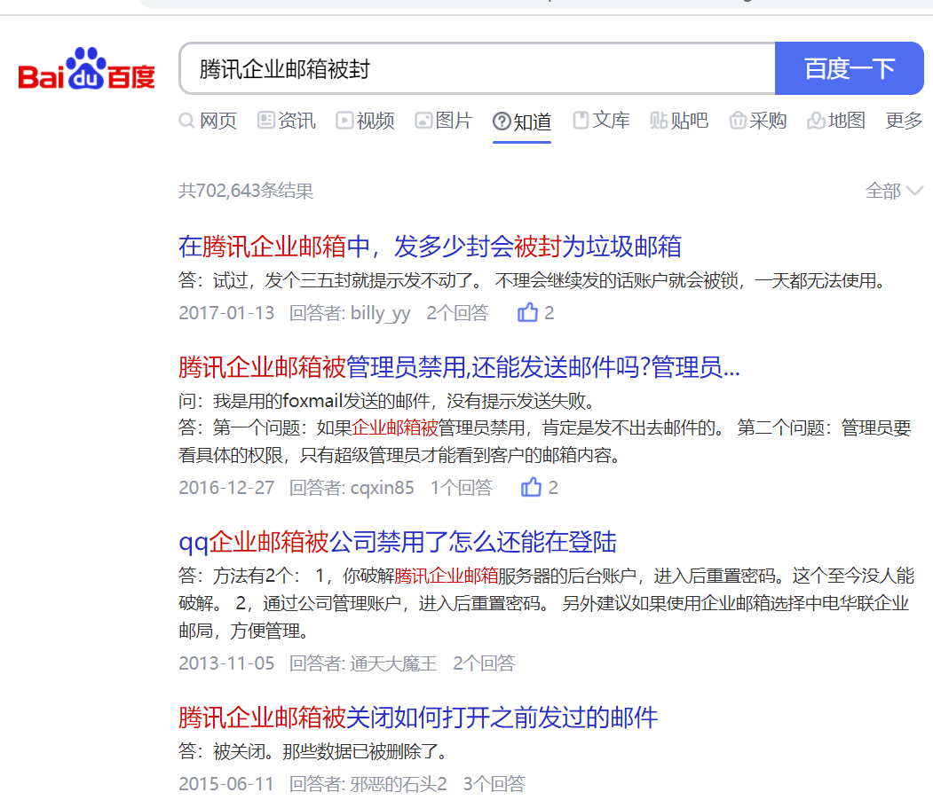The height and width of the screenshot is (800, 933).
Task: Open result qq企业邮箱被公司禁用了怎么还能在登陆
Action: pyautogui.click(x=398, y=542)
